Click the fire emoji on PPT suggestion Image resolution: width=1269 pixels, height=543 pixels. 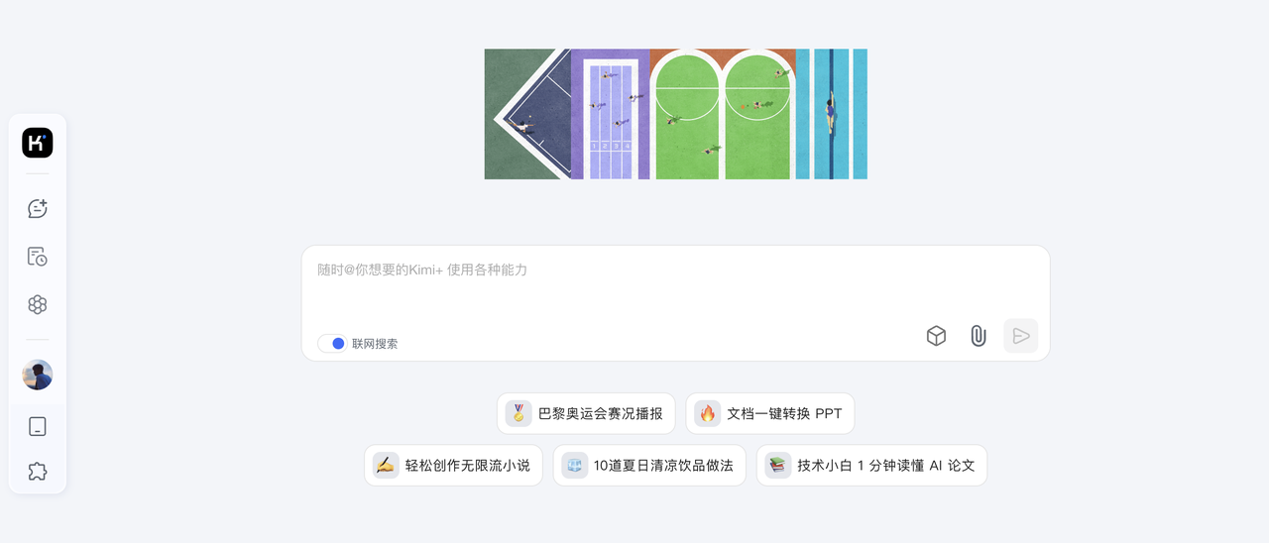coord(707,413)
